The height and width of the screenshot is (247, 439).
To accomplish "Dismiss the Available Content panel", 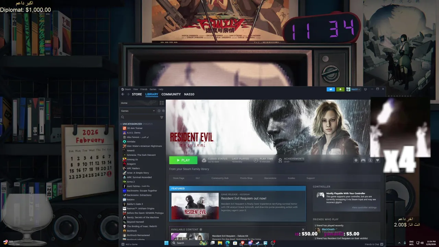I will point(303,230).
